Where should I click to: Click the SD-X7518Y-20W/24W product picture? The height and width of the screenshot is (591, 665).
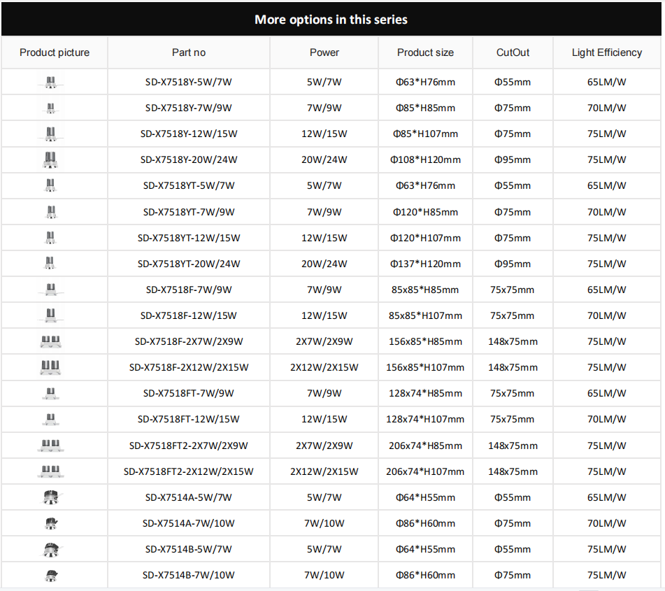(50, 159)
